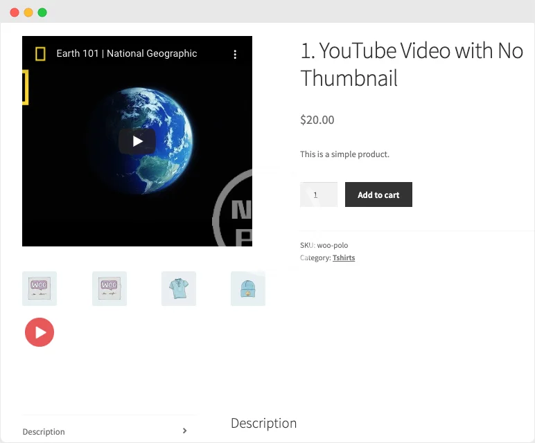535x443 pixels.
Task: Show the blue polo shirt image
Action: click(x=179, y=289)
